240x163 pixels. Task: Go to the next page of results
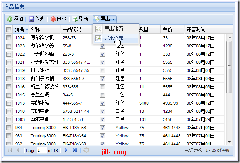(66, 150)
